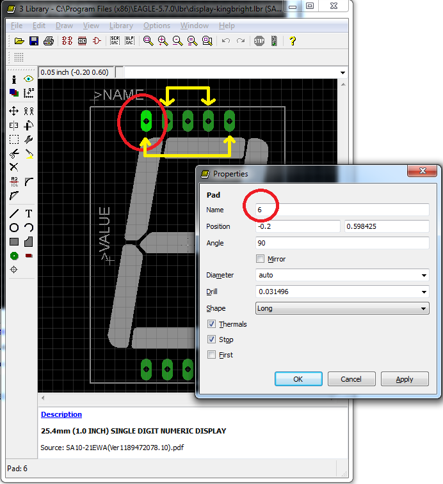Click the Description link
This screenshot has height=484, width=443.
coord(61,414)
